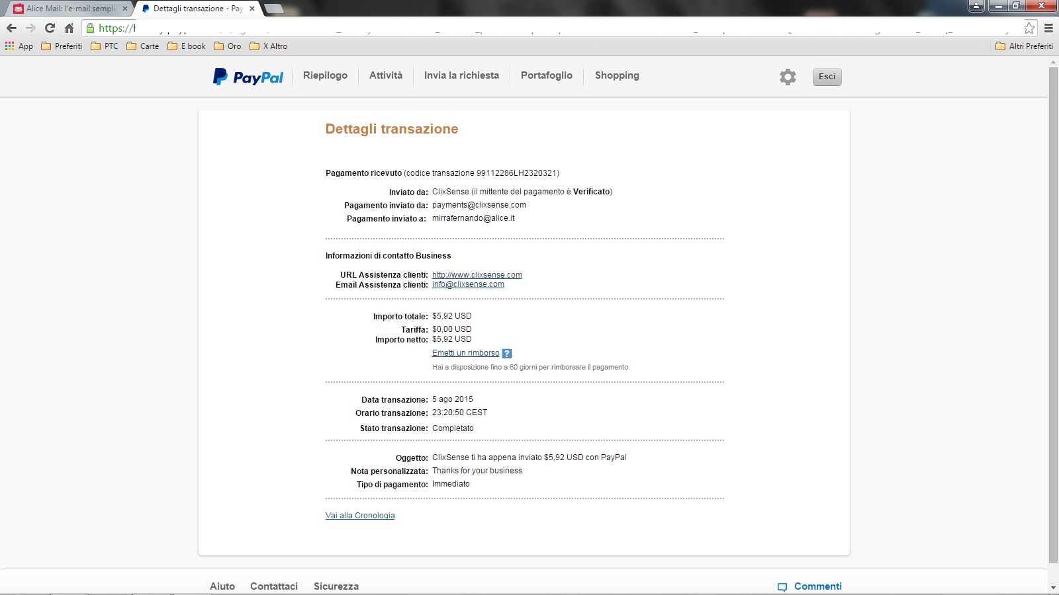Click the Commenti speech bubble icon
Image resolution: width=1059 pixels, height=595 pixels.
pos(782,587)
